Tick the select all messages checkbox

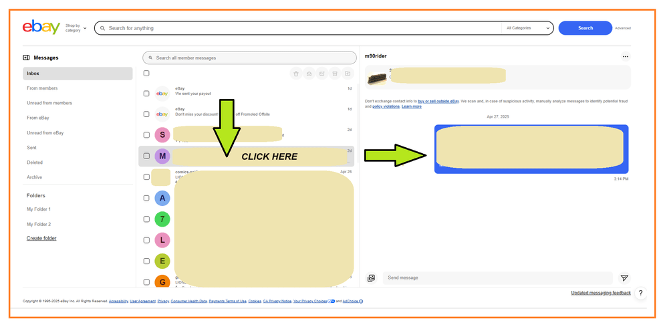pyautogui.click(x=146, y=74)
